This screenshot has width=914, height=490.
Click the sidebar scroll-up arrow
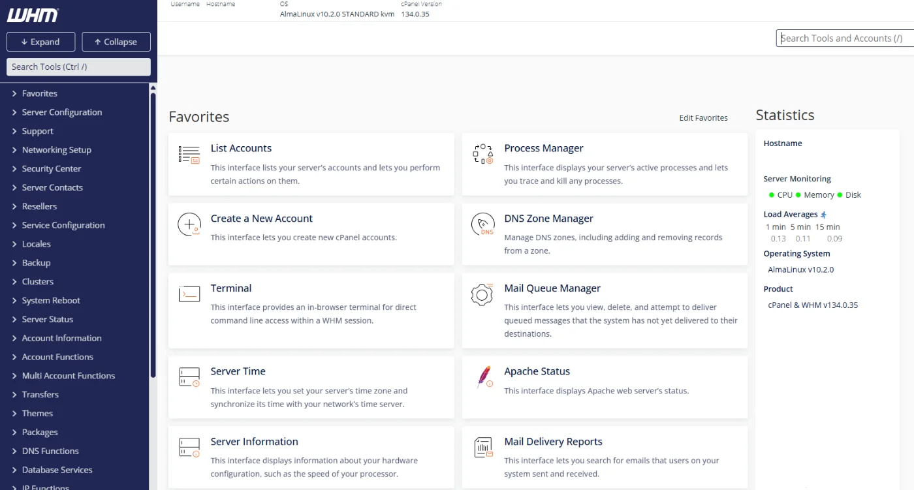click(153, 88)
